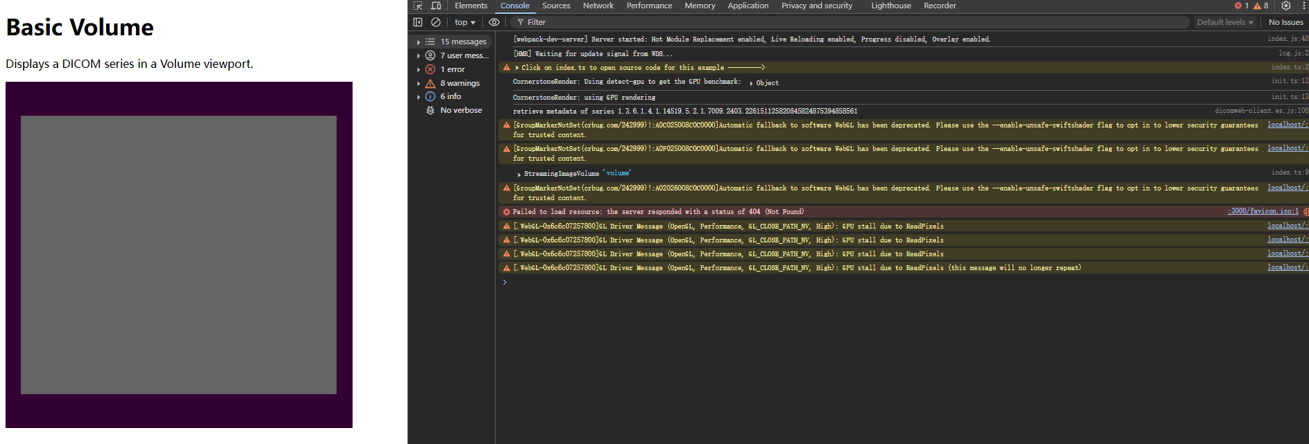
Task: Expand the StreamingImageVolume log object
Action: click(519, 174)
